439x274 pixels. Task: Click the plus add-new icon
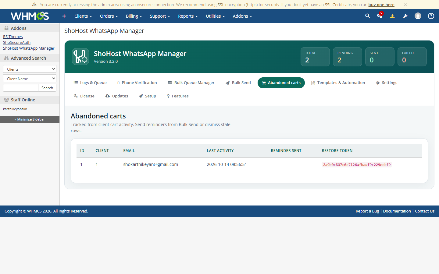coord(64,16)
